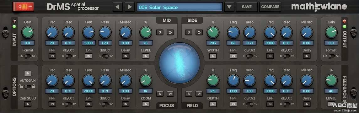Click the FIELD section phase invert button

[199, 94]
